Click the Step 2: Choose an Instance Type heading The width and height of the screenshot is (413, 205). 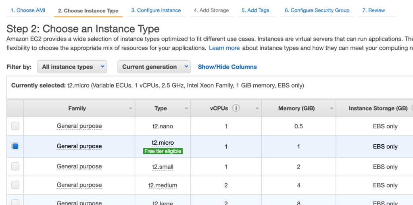pos(83,29)
